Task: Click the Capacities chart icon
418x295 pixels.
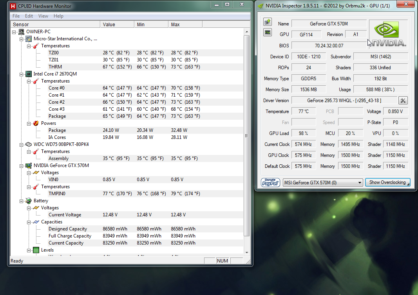Action: pyautogui.click(x=36, y=222)
